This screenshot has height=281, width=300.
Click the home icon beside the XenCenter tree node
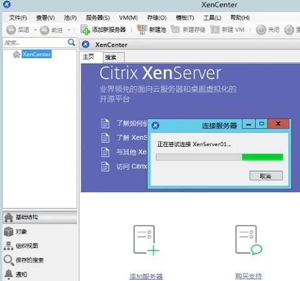tap(16, 54)
